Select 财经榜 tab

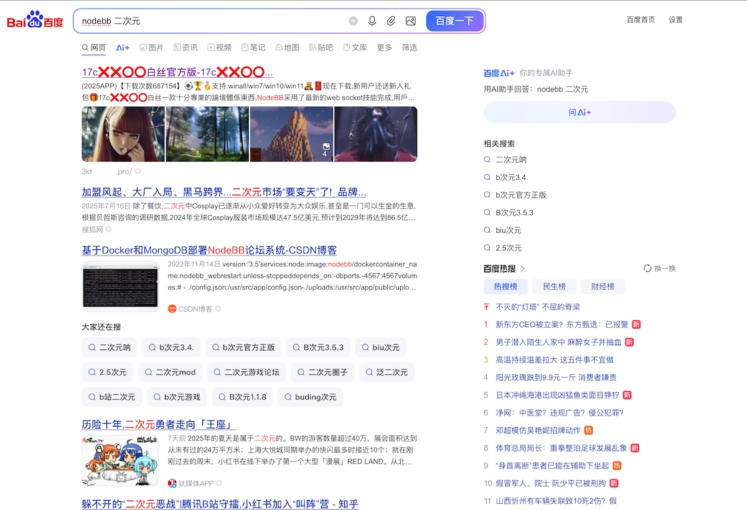tap(603, 286)
